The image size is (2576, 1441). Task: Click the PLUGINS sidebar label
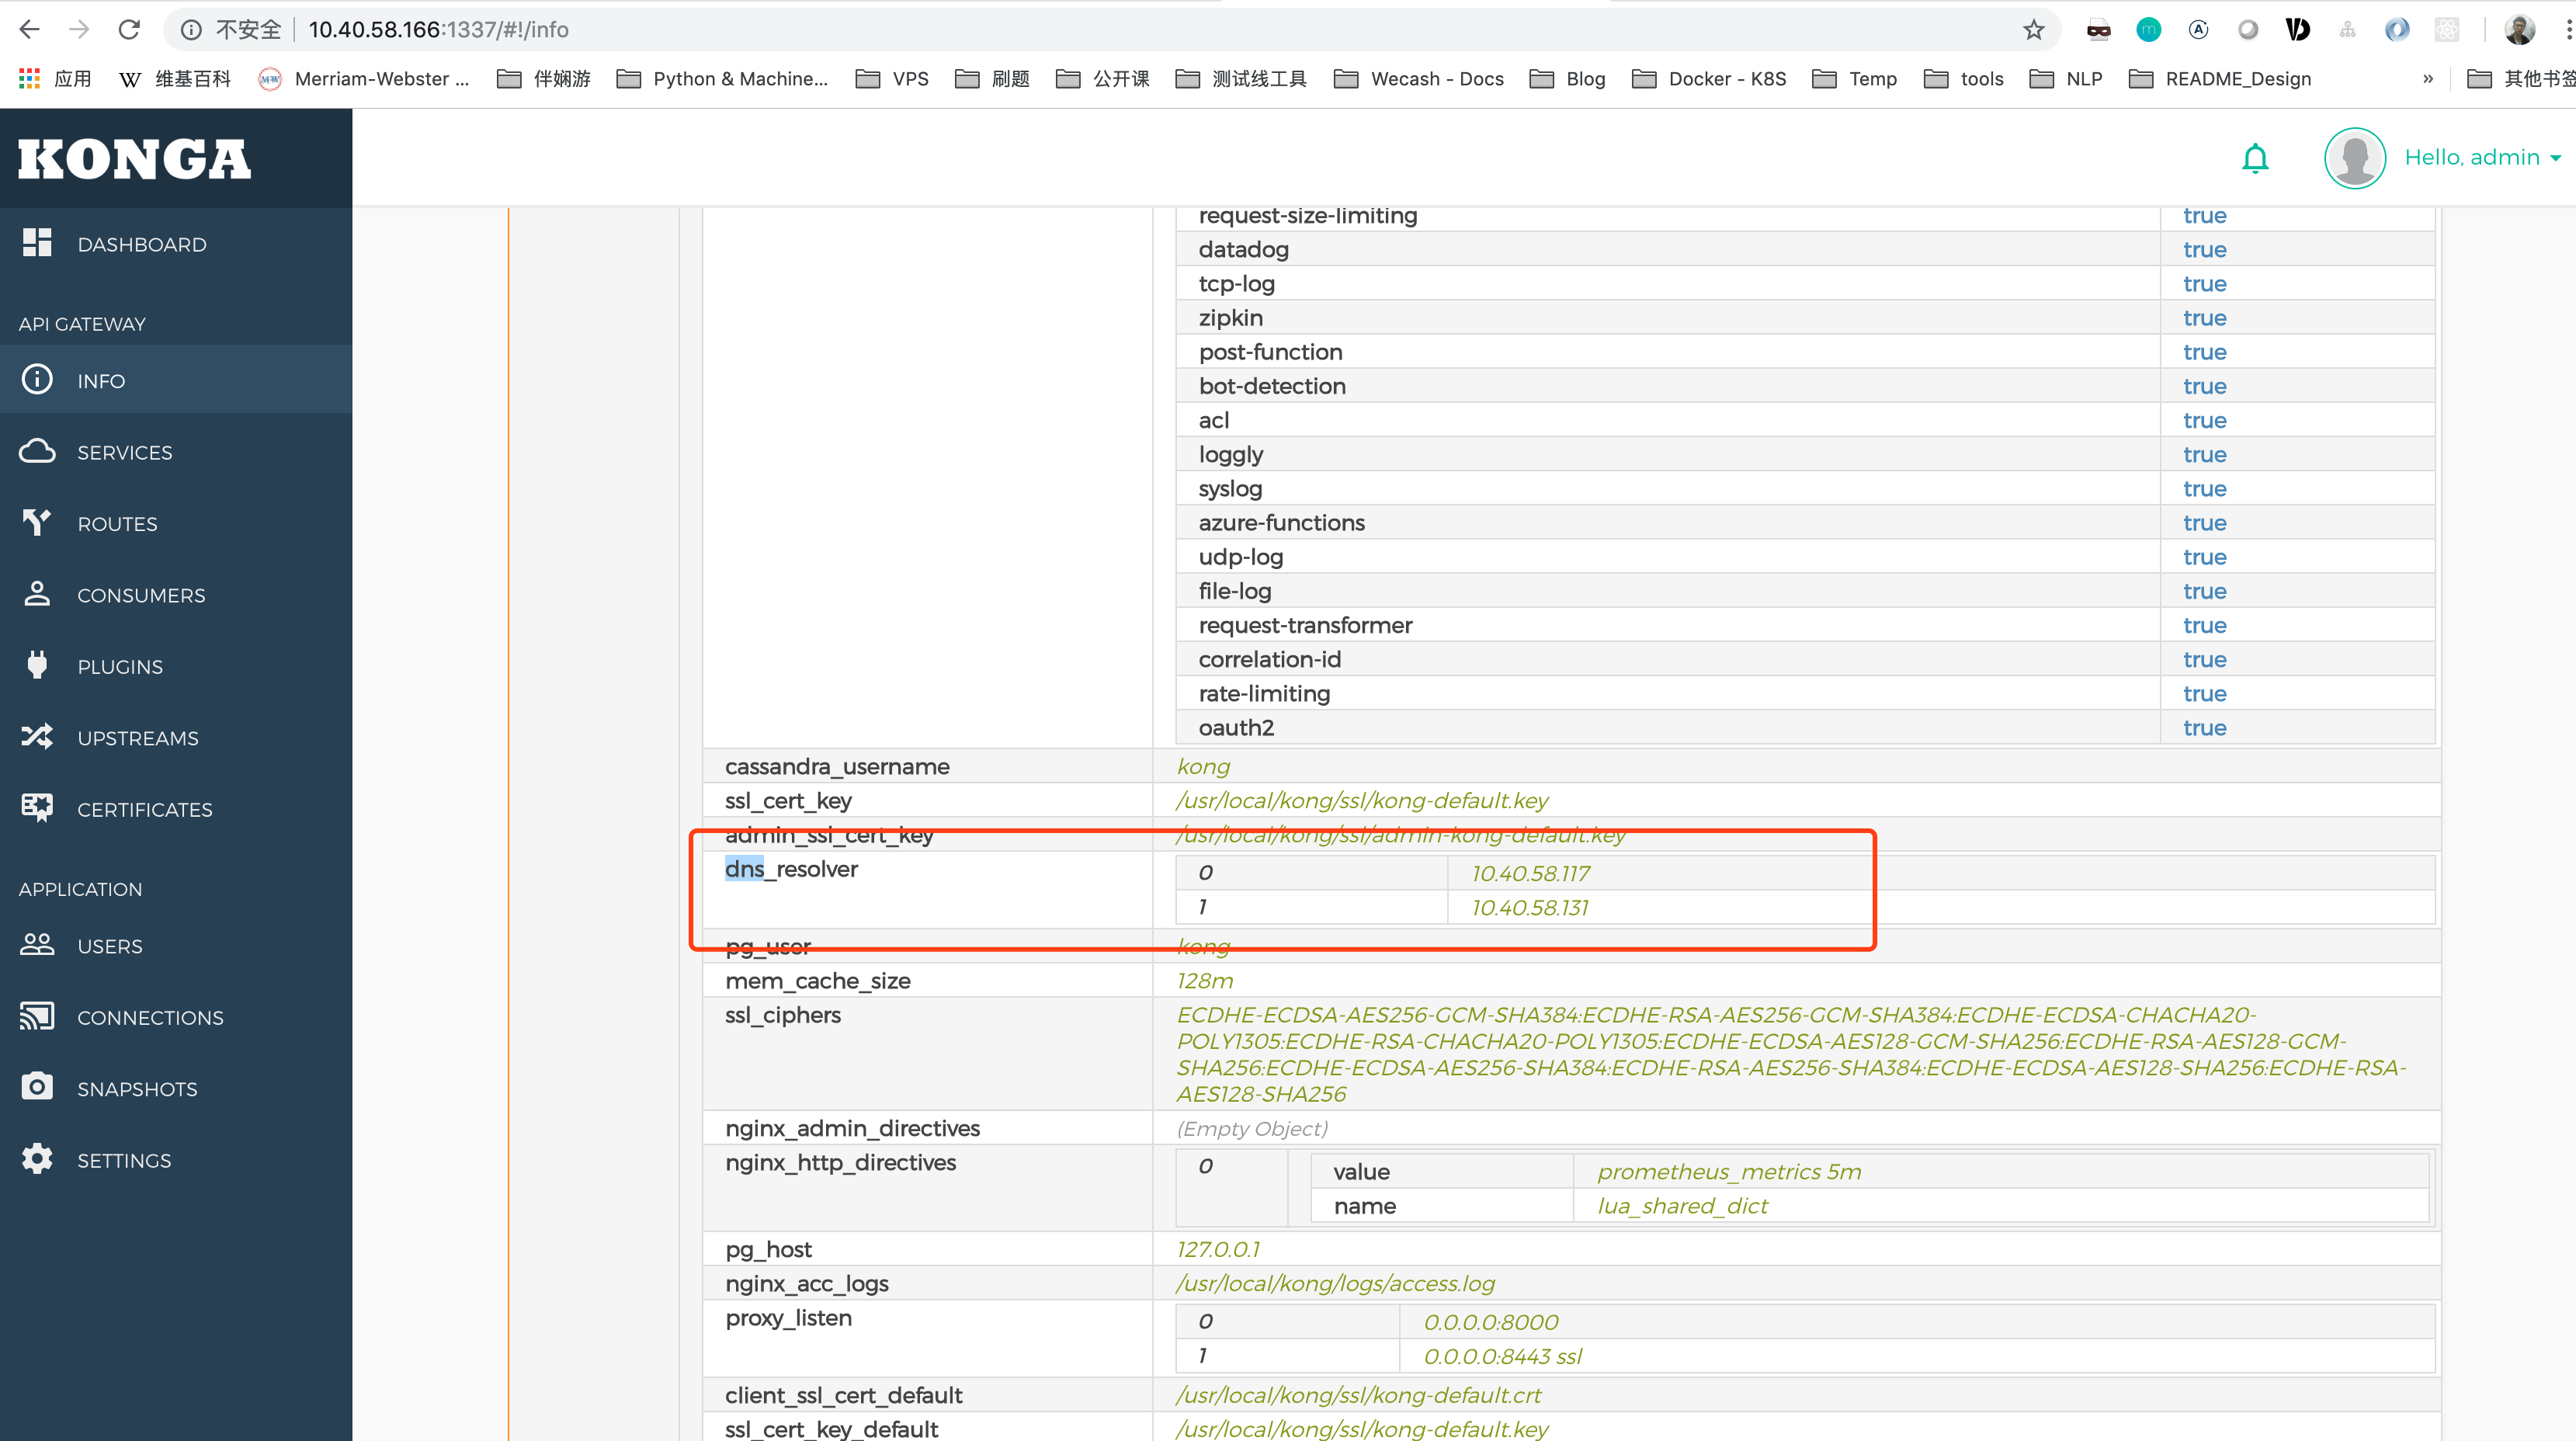click(x=120, y=666)
